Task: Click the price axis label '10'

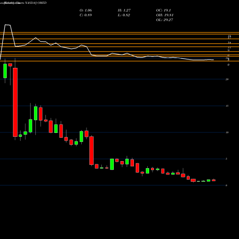Action: coord(227,132)
